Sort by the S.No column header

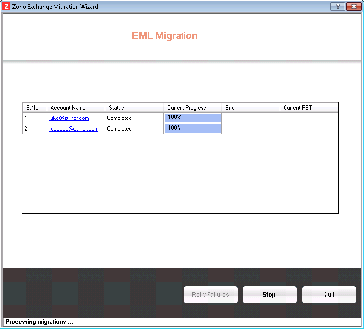coord(33,108)
